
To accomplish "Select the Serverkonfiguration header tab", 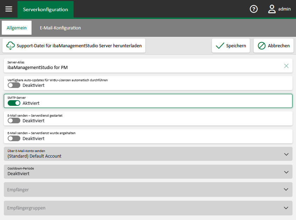I will (46, 9).
